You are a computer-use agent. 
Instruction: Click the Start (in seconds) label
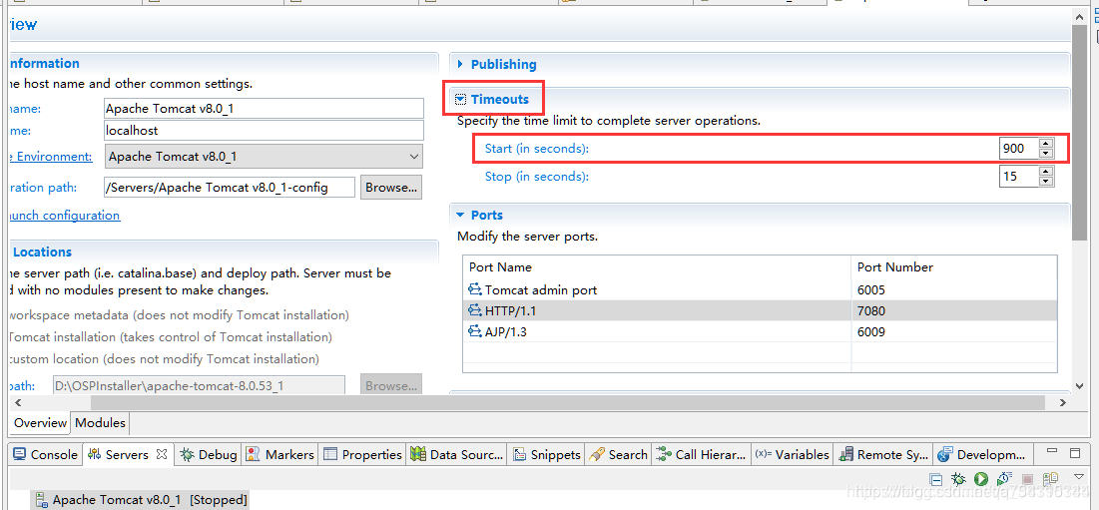click(x=537, y=149)
